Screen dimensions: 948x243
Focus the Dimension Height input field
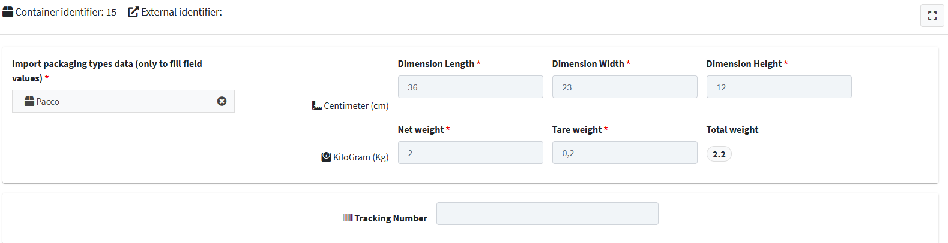click(x=779, y=87)
